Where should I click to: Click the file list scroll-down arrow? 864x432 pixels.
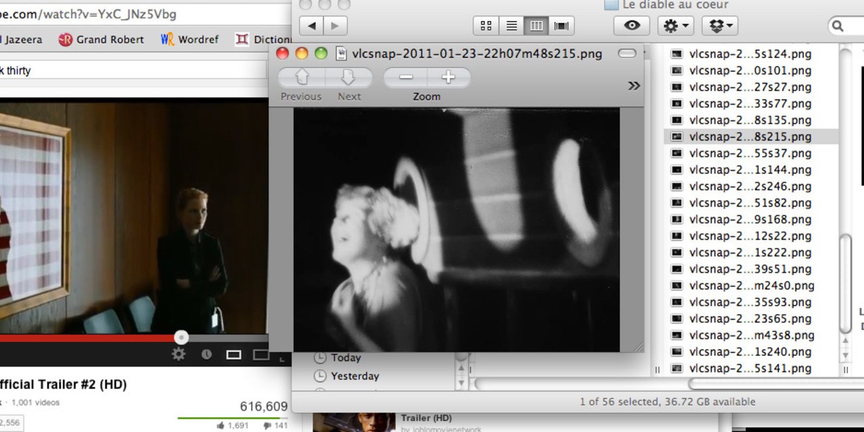(846, 356)
